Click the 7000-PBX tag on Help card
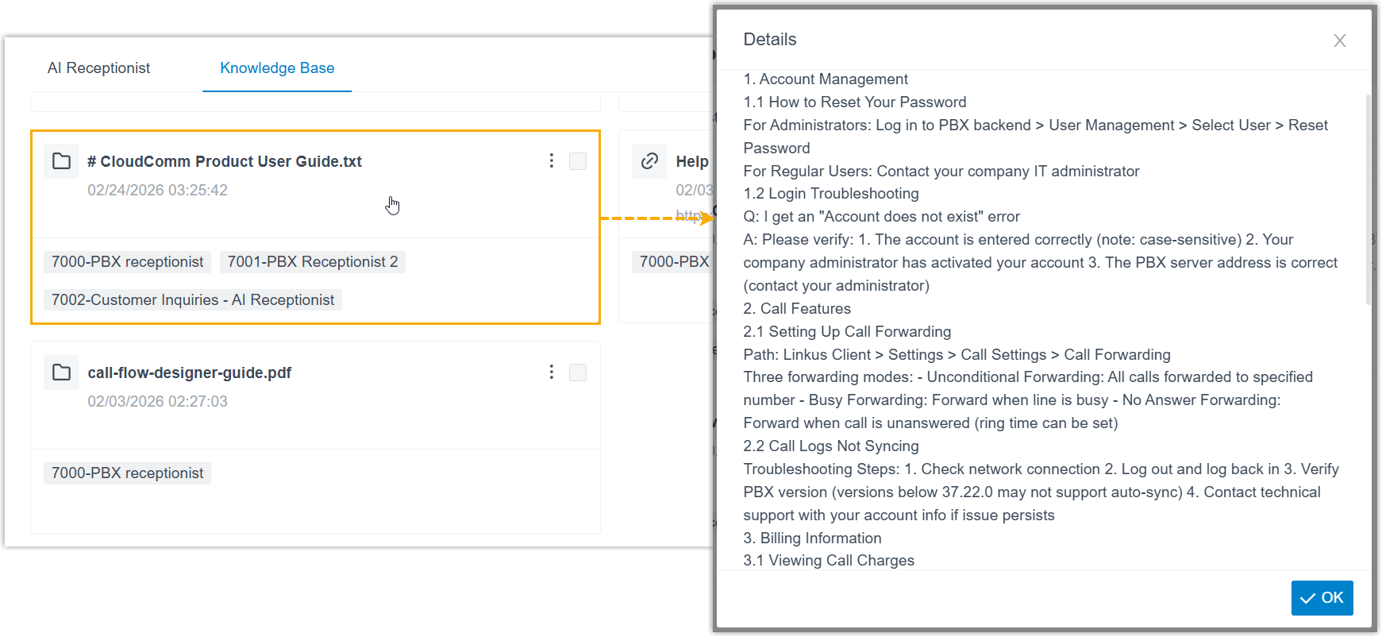 click(675, 262)
